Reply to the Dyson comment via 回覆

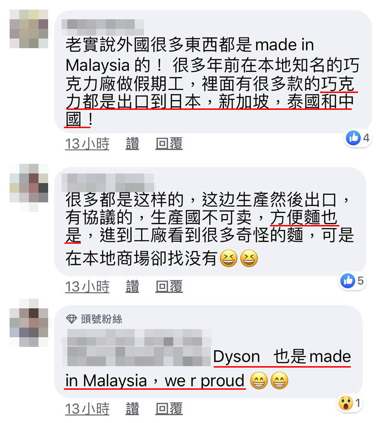coord(169,409)
